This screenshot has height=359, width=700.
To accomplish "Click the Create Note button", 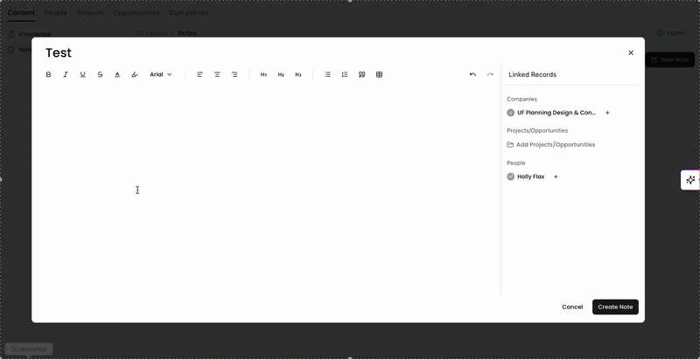I will pos(615,307).
